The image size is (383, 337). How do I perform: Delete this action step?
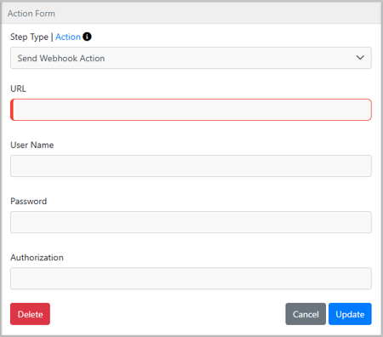[x=30, y=314]
